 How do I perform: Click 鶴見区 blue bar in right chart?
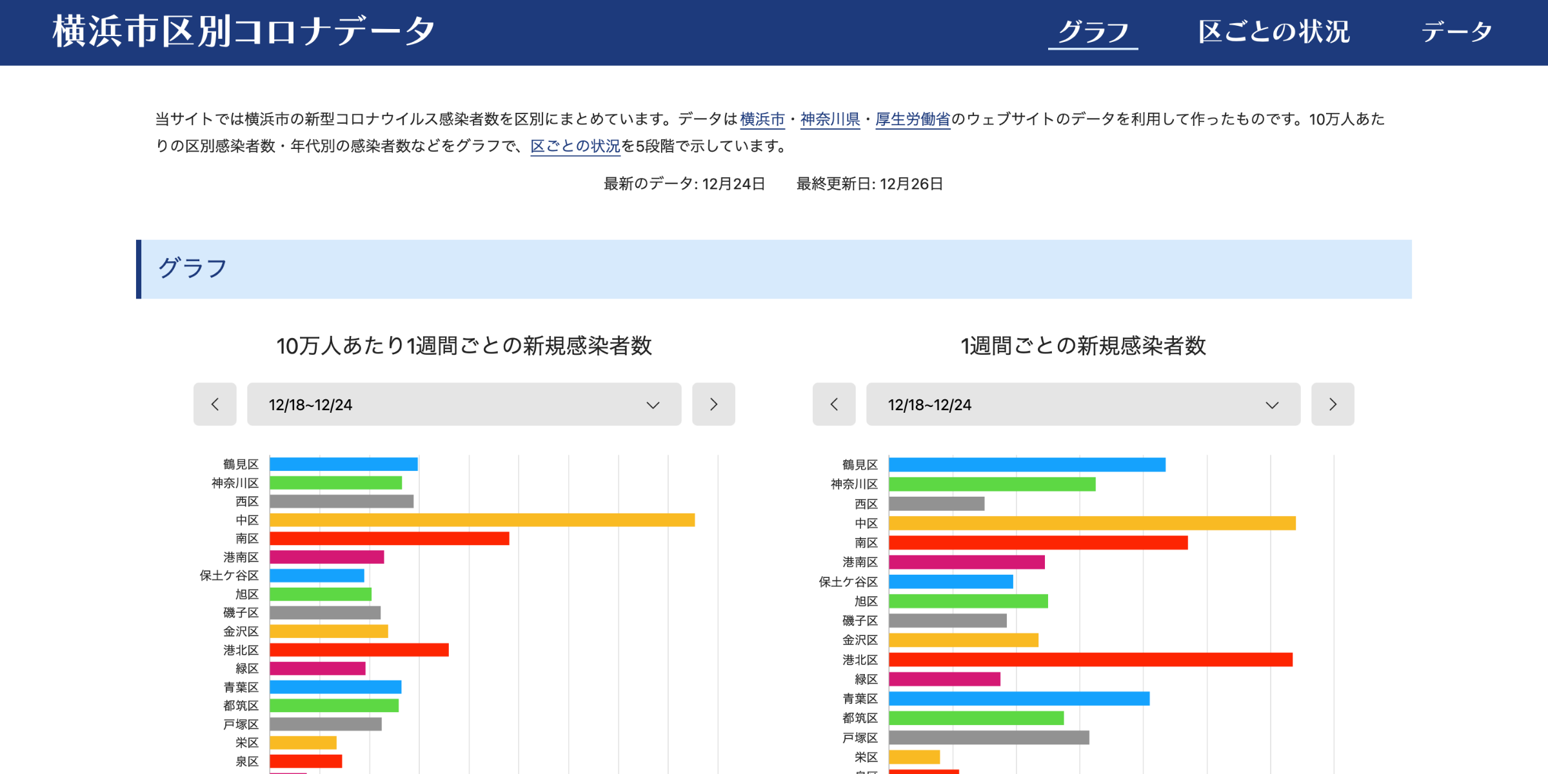[x=1027, y=464]
